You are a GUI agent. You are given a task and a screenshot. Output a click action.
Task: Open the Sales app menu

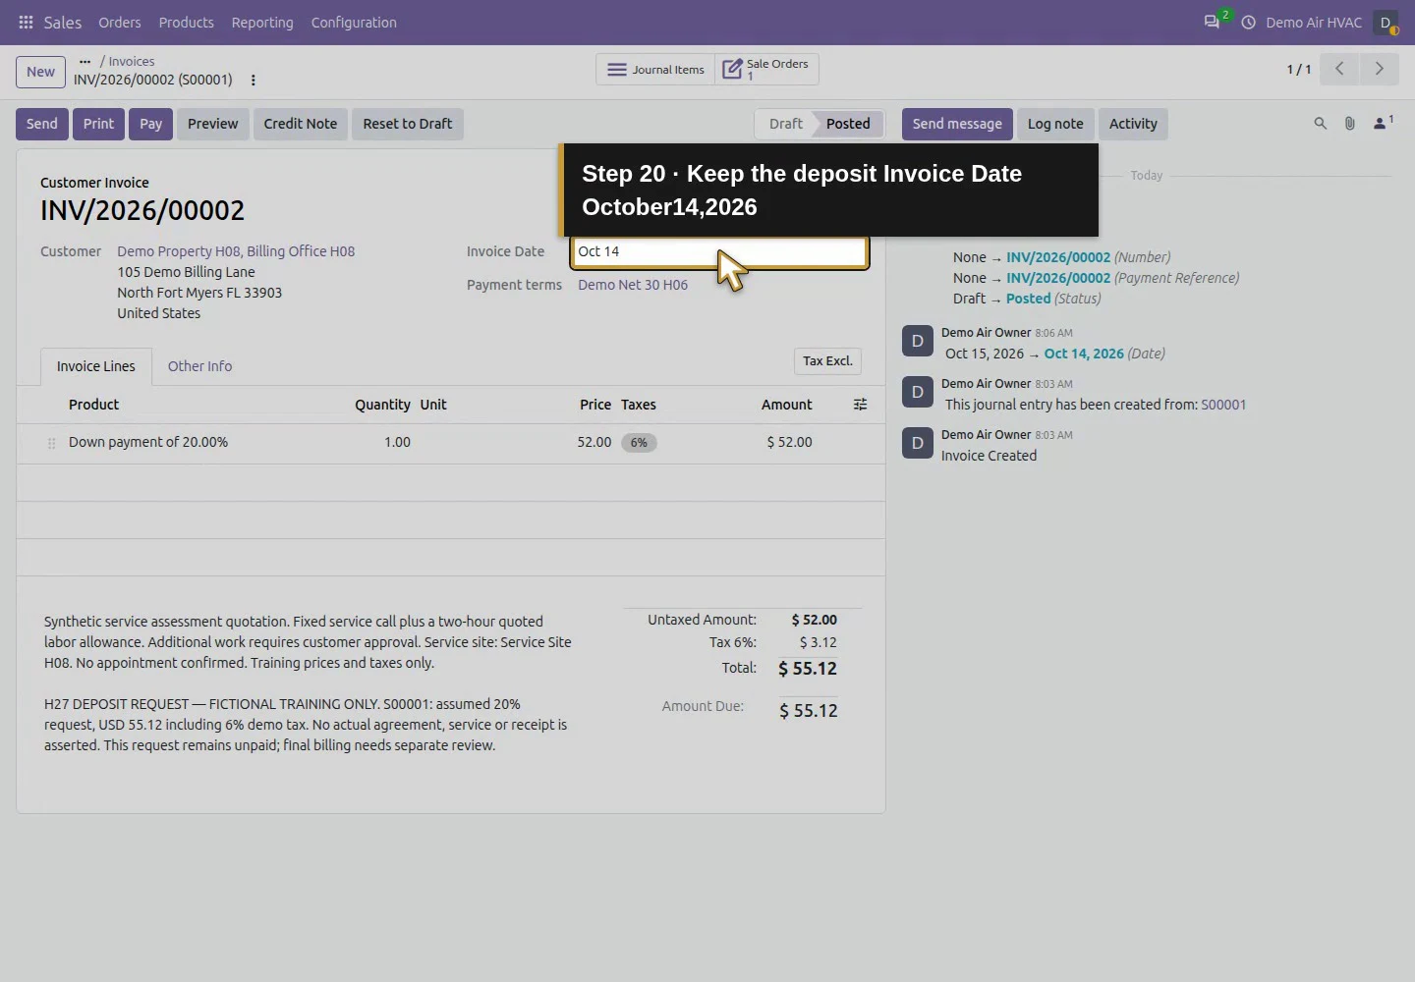[x=63, y=22]
